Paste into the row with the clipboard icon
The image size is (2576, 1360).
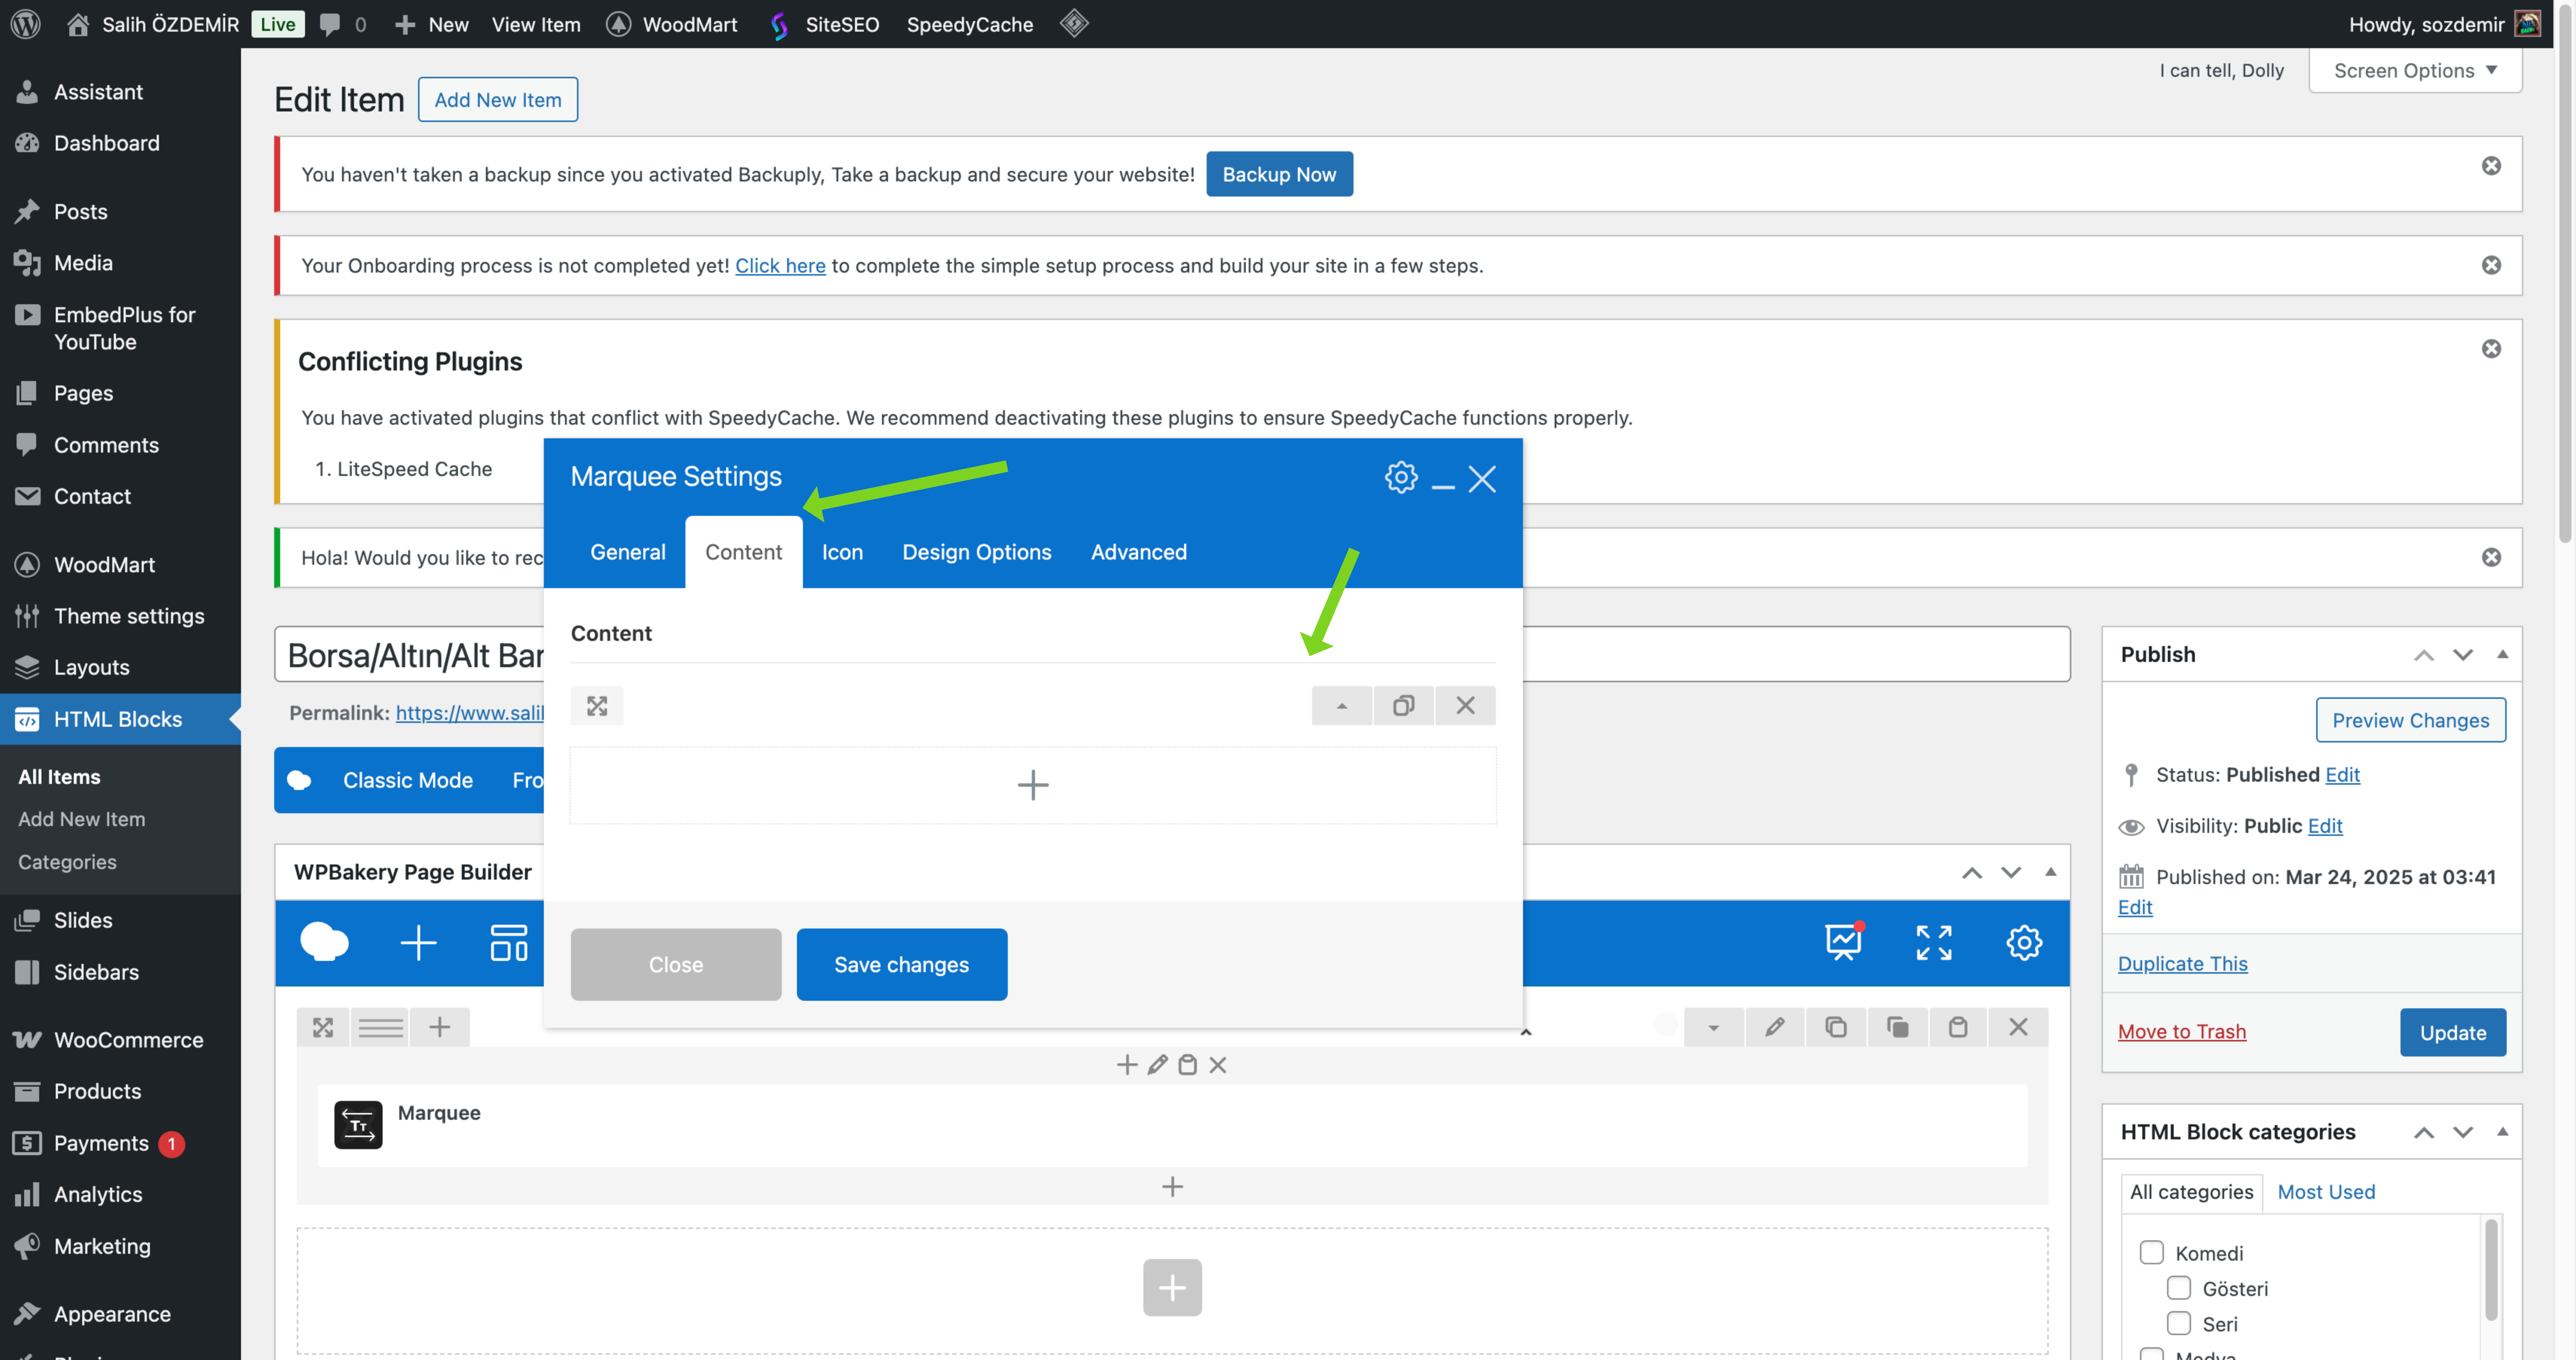1958,1027
